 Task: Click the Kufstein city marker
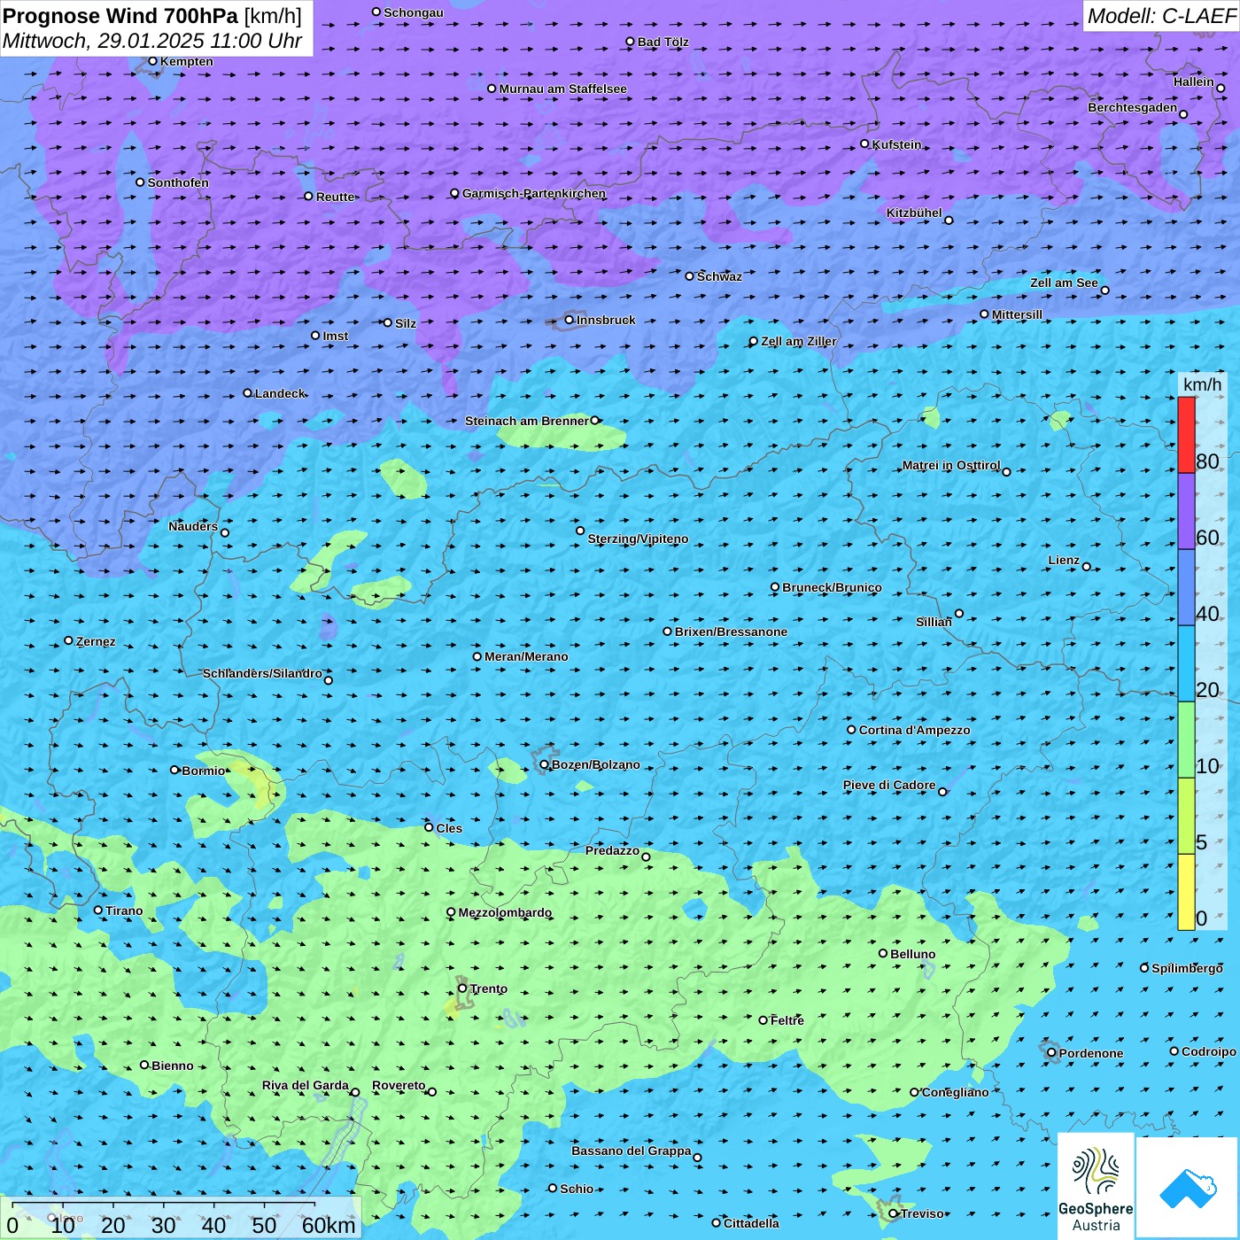point(865,143)
